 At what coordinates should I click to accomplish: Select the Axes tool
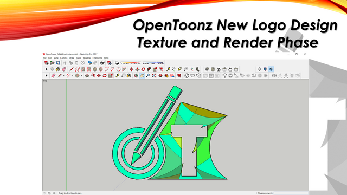[x=192, y=69]
